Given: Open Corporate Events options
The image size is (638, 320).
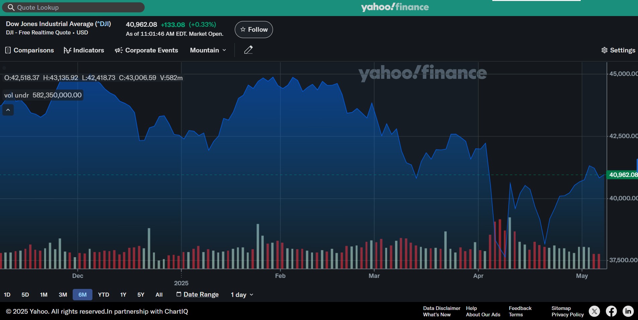Looking at the screenshot, I should pos(146,50).
